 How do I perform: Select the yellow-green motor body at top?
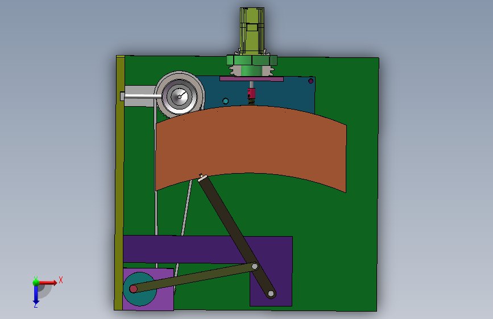click(252, 31)
